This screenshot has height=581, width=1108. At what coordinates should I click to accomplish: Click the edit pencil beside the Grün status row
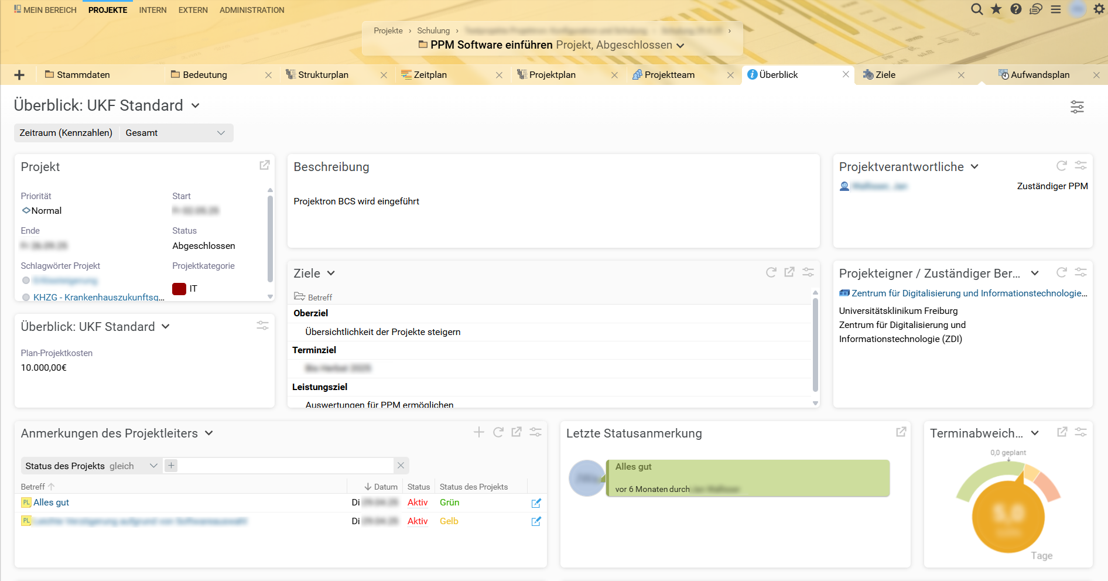click(x=536, y=503)
